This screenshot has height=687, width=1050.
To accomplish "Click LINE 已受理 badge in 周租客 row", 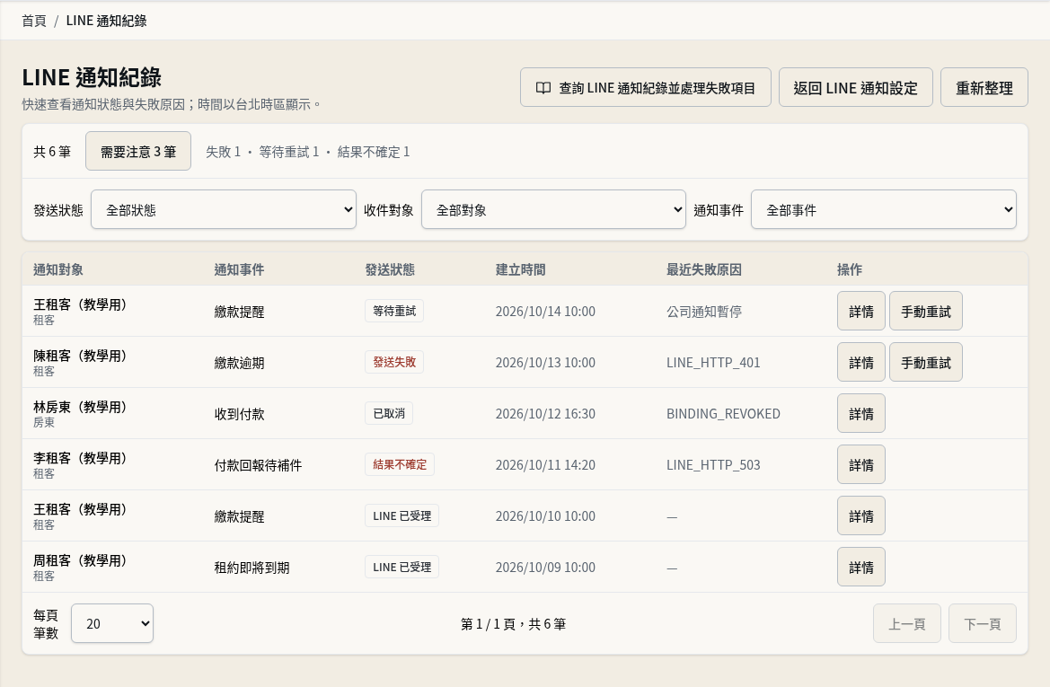I will (x=401, y=568).
